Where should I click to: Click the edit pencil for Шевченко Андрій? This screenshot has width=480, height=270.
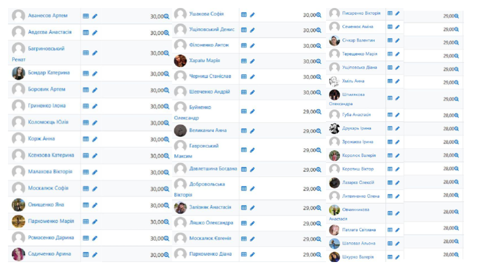click(x=252, y=92)
